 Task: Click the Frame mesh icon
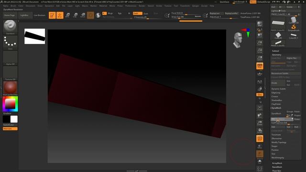tap(260, 108)
